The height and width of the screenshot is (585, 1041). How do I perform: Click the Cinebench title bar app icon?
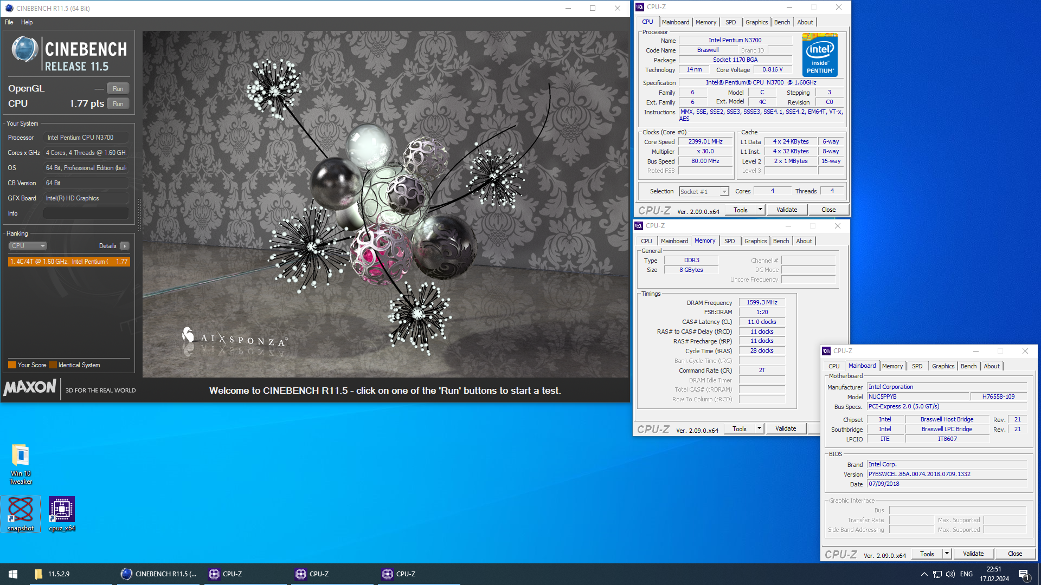tap(9, 8)
